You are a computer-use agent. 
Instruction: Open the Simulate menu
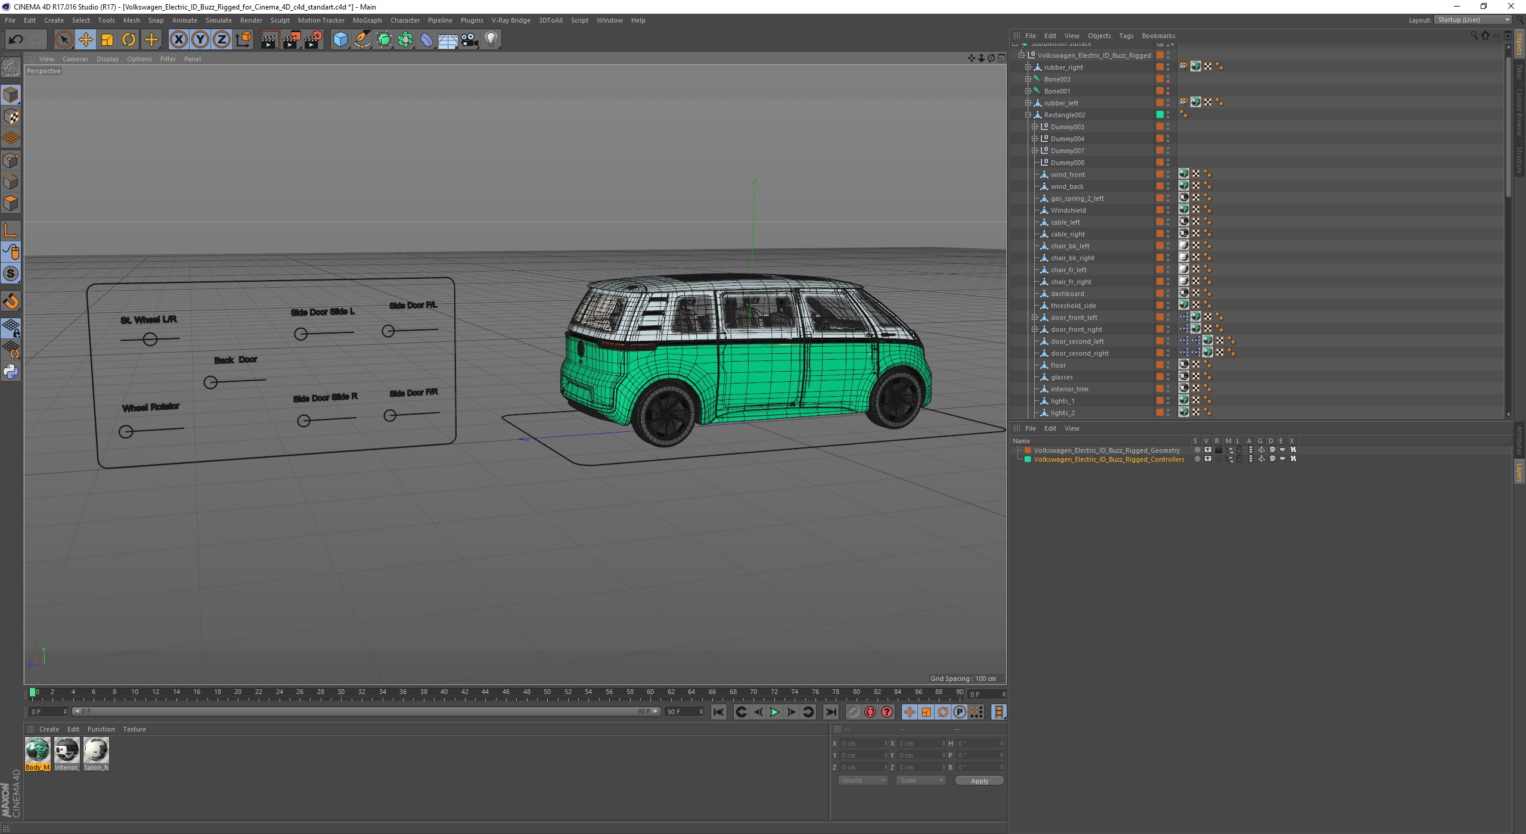click(x=218, y=20)
